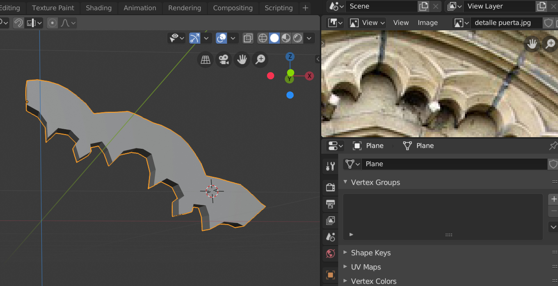Open the overlays options dropdown arrow
Screen dimensions: 558x286
coord(233,38)
